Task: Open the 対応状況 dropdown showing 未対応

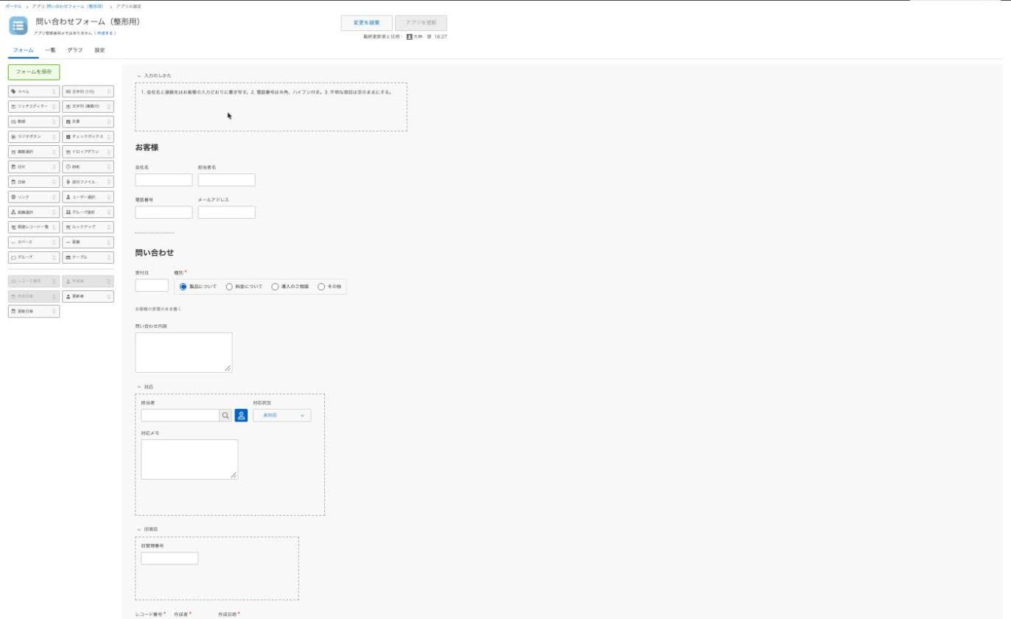Action: 281,416
